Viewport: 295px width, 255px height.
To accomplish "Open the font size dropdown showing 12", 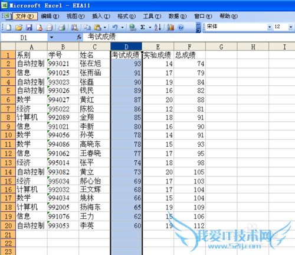I will 291,27.
